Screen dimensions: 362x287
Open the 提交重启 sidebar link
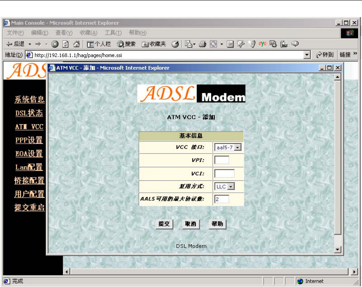pyautogui.click(x=29, y=207)
